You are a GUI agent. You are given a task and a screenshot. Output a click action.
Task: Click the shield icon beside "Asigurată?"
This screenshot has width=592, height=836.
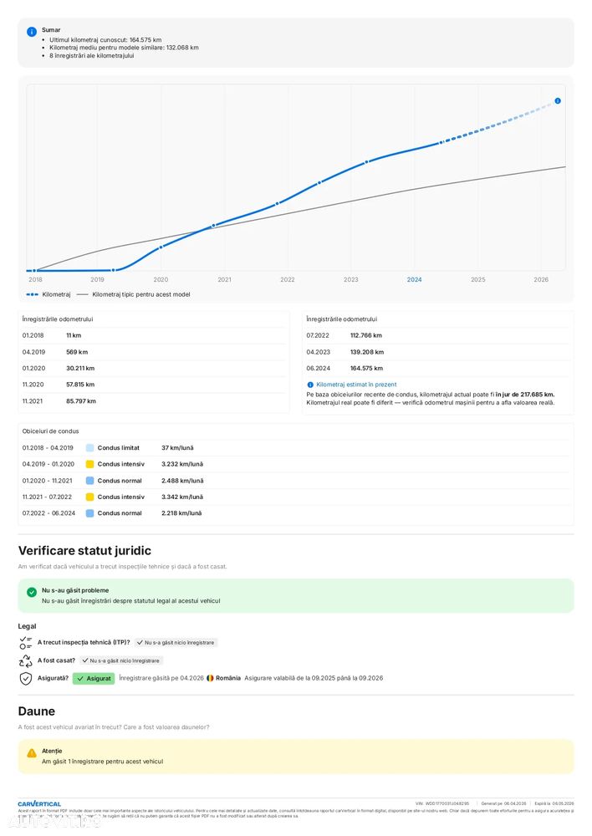[25, 678]
